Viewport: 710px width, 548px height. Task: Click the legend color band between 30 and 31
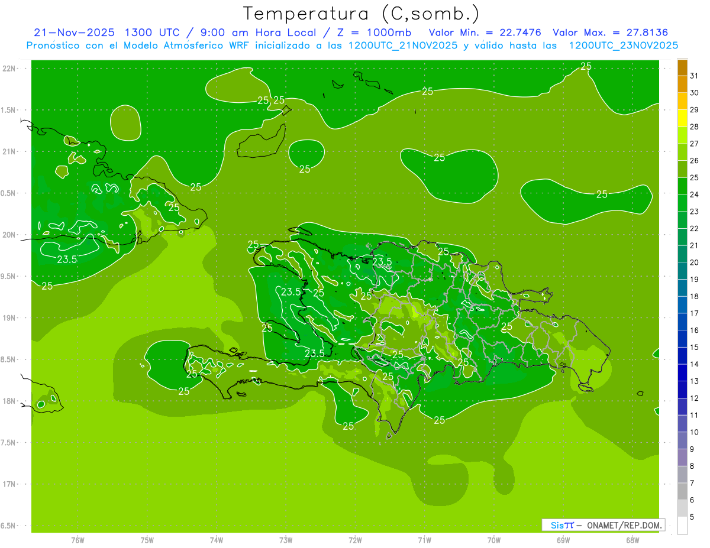682,84
